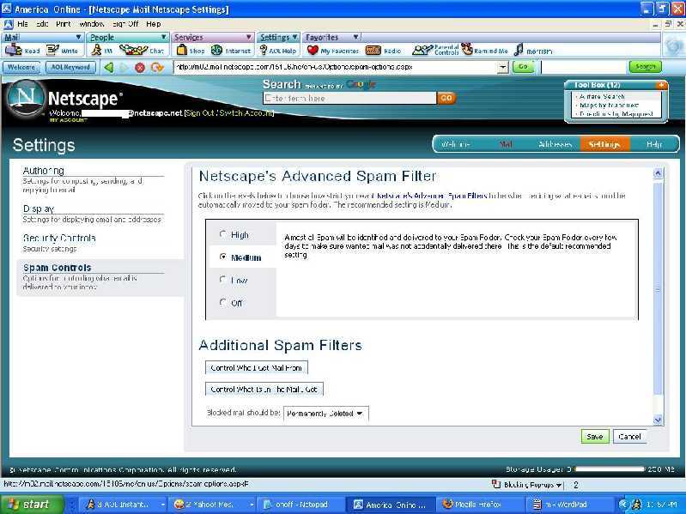Click the Tool Box plus icon

coord(661,85)
